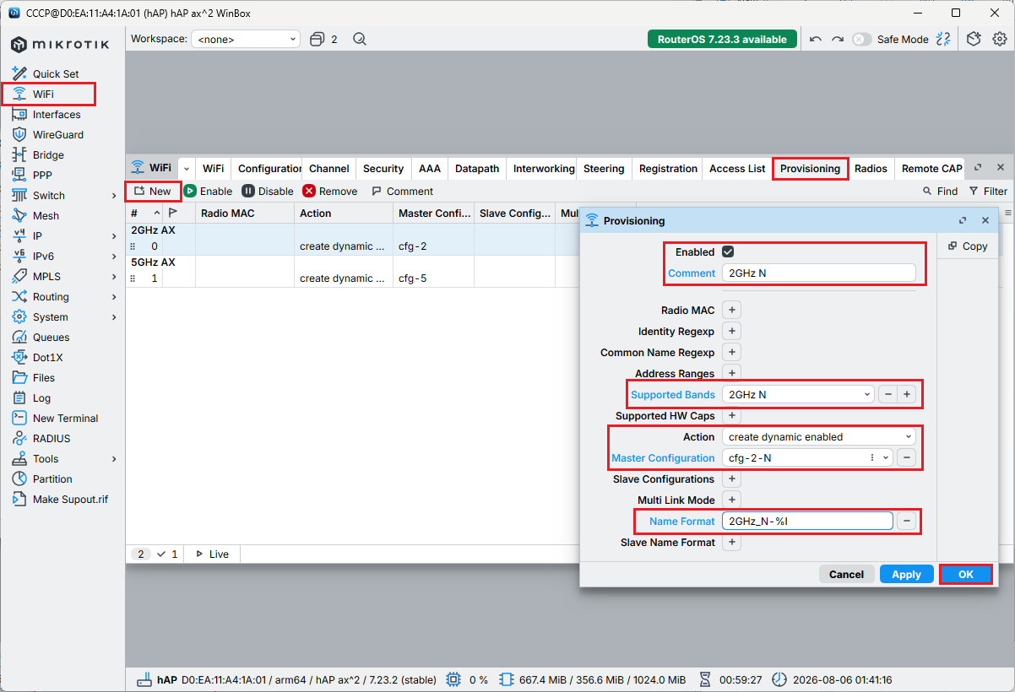
Task: Click Cancel in the Provisioning dialog
Action: (846, 574)
